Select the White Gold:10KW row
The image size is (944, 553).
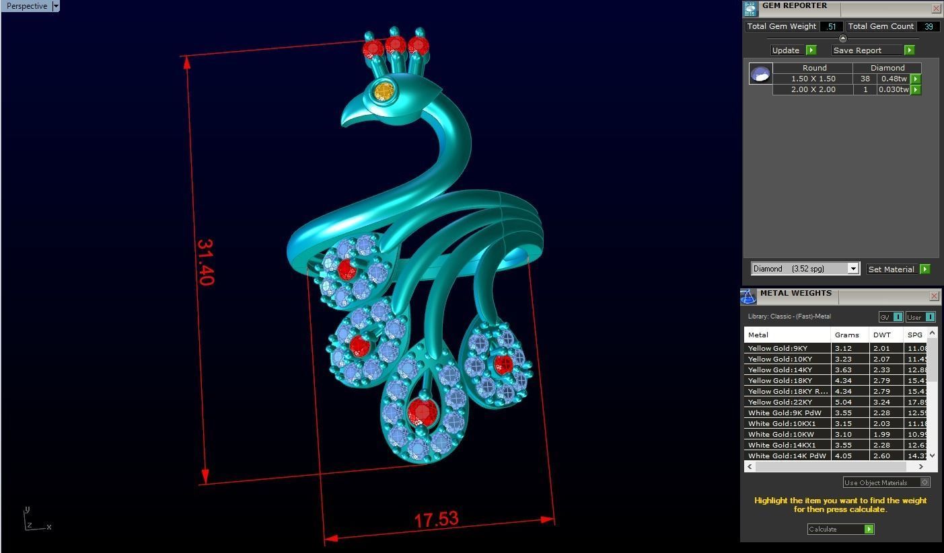[x=835, y=434]
